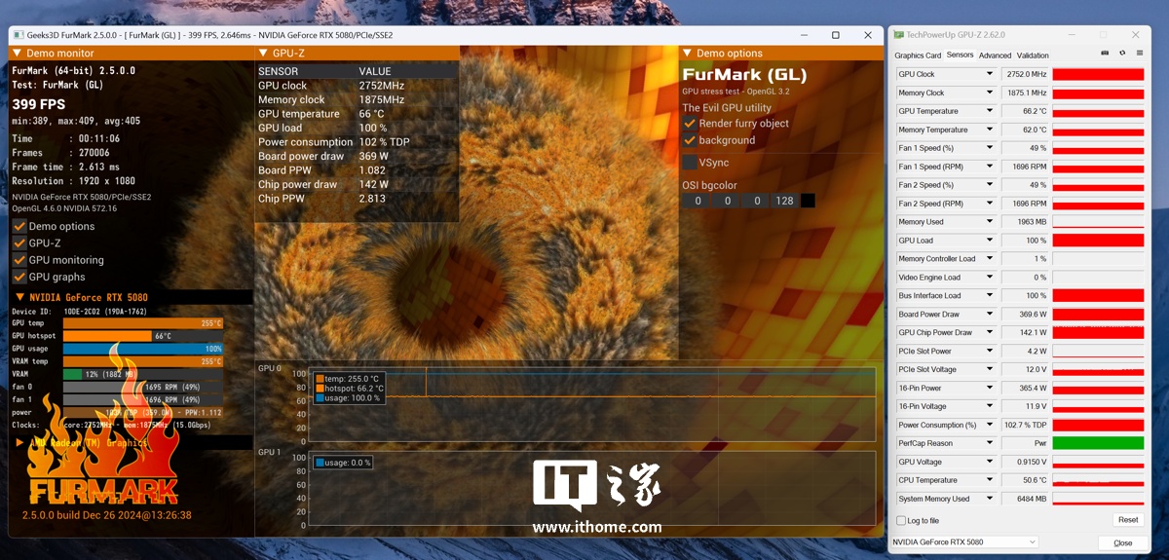Open the Fan 1 Speed (%) dropdown
Viewport: 1169px width, 560px height.
point(990,148)
